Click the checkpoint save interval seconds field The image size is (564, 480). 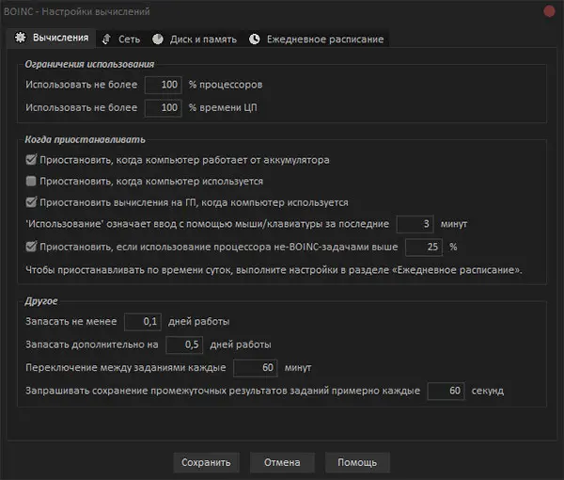click(446, 390)
